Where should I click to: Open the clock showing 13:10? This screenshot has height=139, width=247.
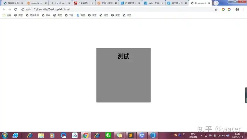(237, 136)
